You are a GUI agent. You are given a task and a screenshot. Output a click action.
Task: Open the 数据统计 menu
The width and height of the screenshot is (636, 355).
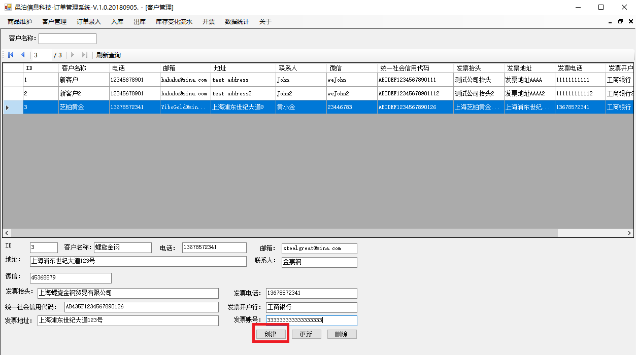tap(237, 21)
